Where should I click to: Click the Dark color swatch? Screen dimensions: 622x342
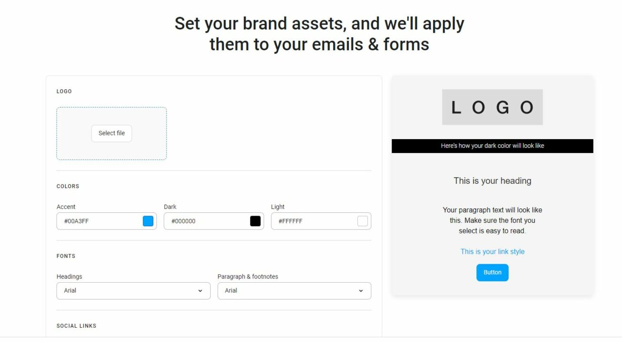click(x=255, y=221)
